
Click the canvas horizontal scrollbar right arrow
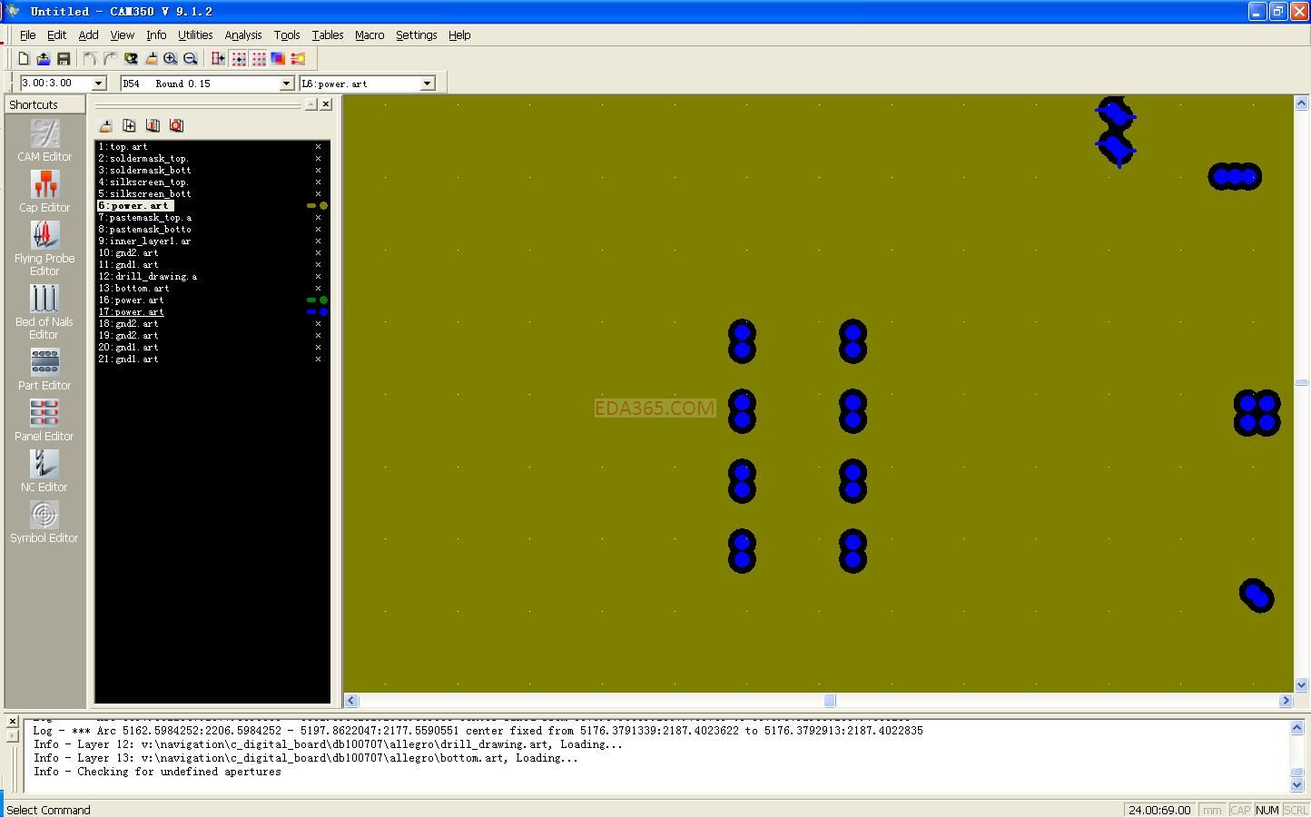1286,701
